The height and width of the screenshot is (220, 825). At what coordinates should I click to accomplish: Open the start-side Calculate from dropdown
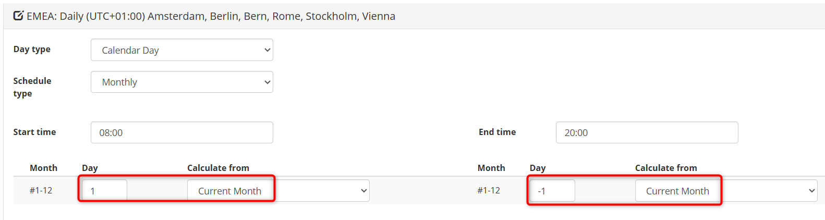pyautogui.click(x=278, y=191)
